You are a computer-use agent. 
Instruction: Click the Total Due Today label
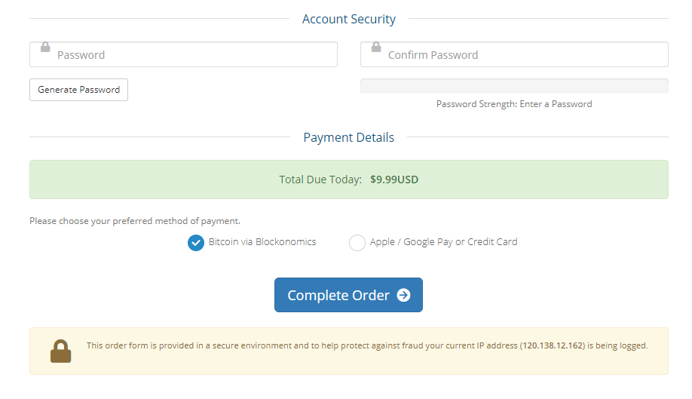(320, 180)
